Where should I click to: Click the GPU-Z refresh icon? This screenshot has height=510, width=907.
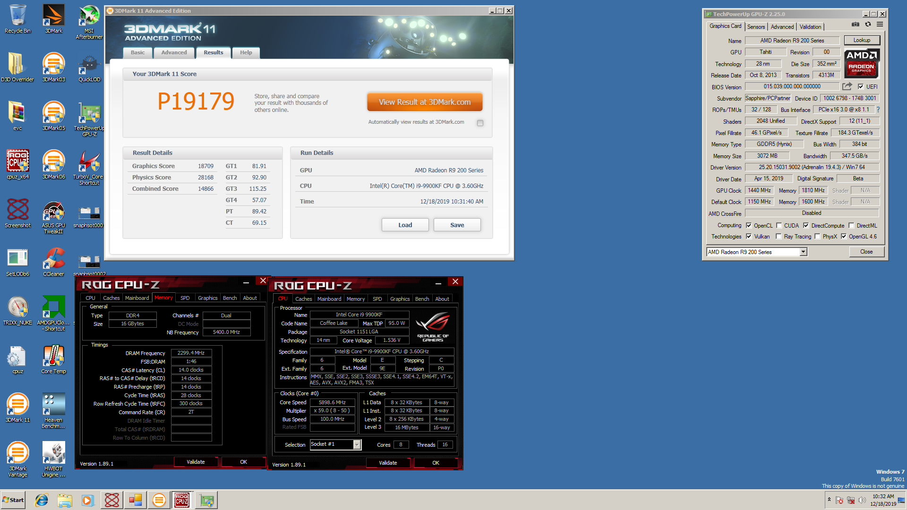coord(868,24)
